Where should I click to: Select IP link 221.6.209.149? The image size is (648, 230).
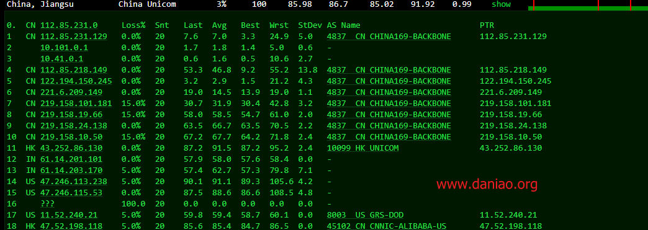[x=71, y=92]
